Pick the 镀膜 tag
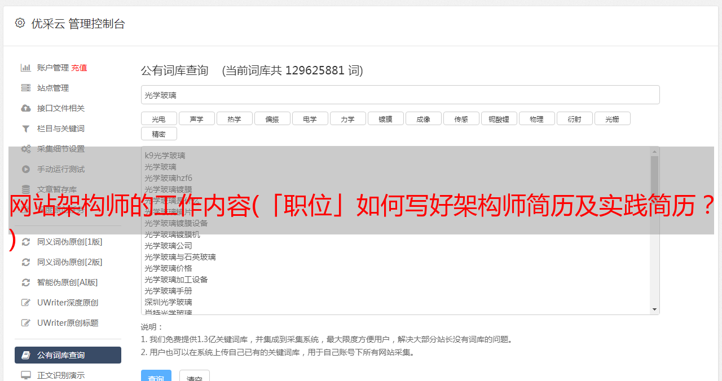The width and height of the screenshot is (722, 381). click(385, 118)
